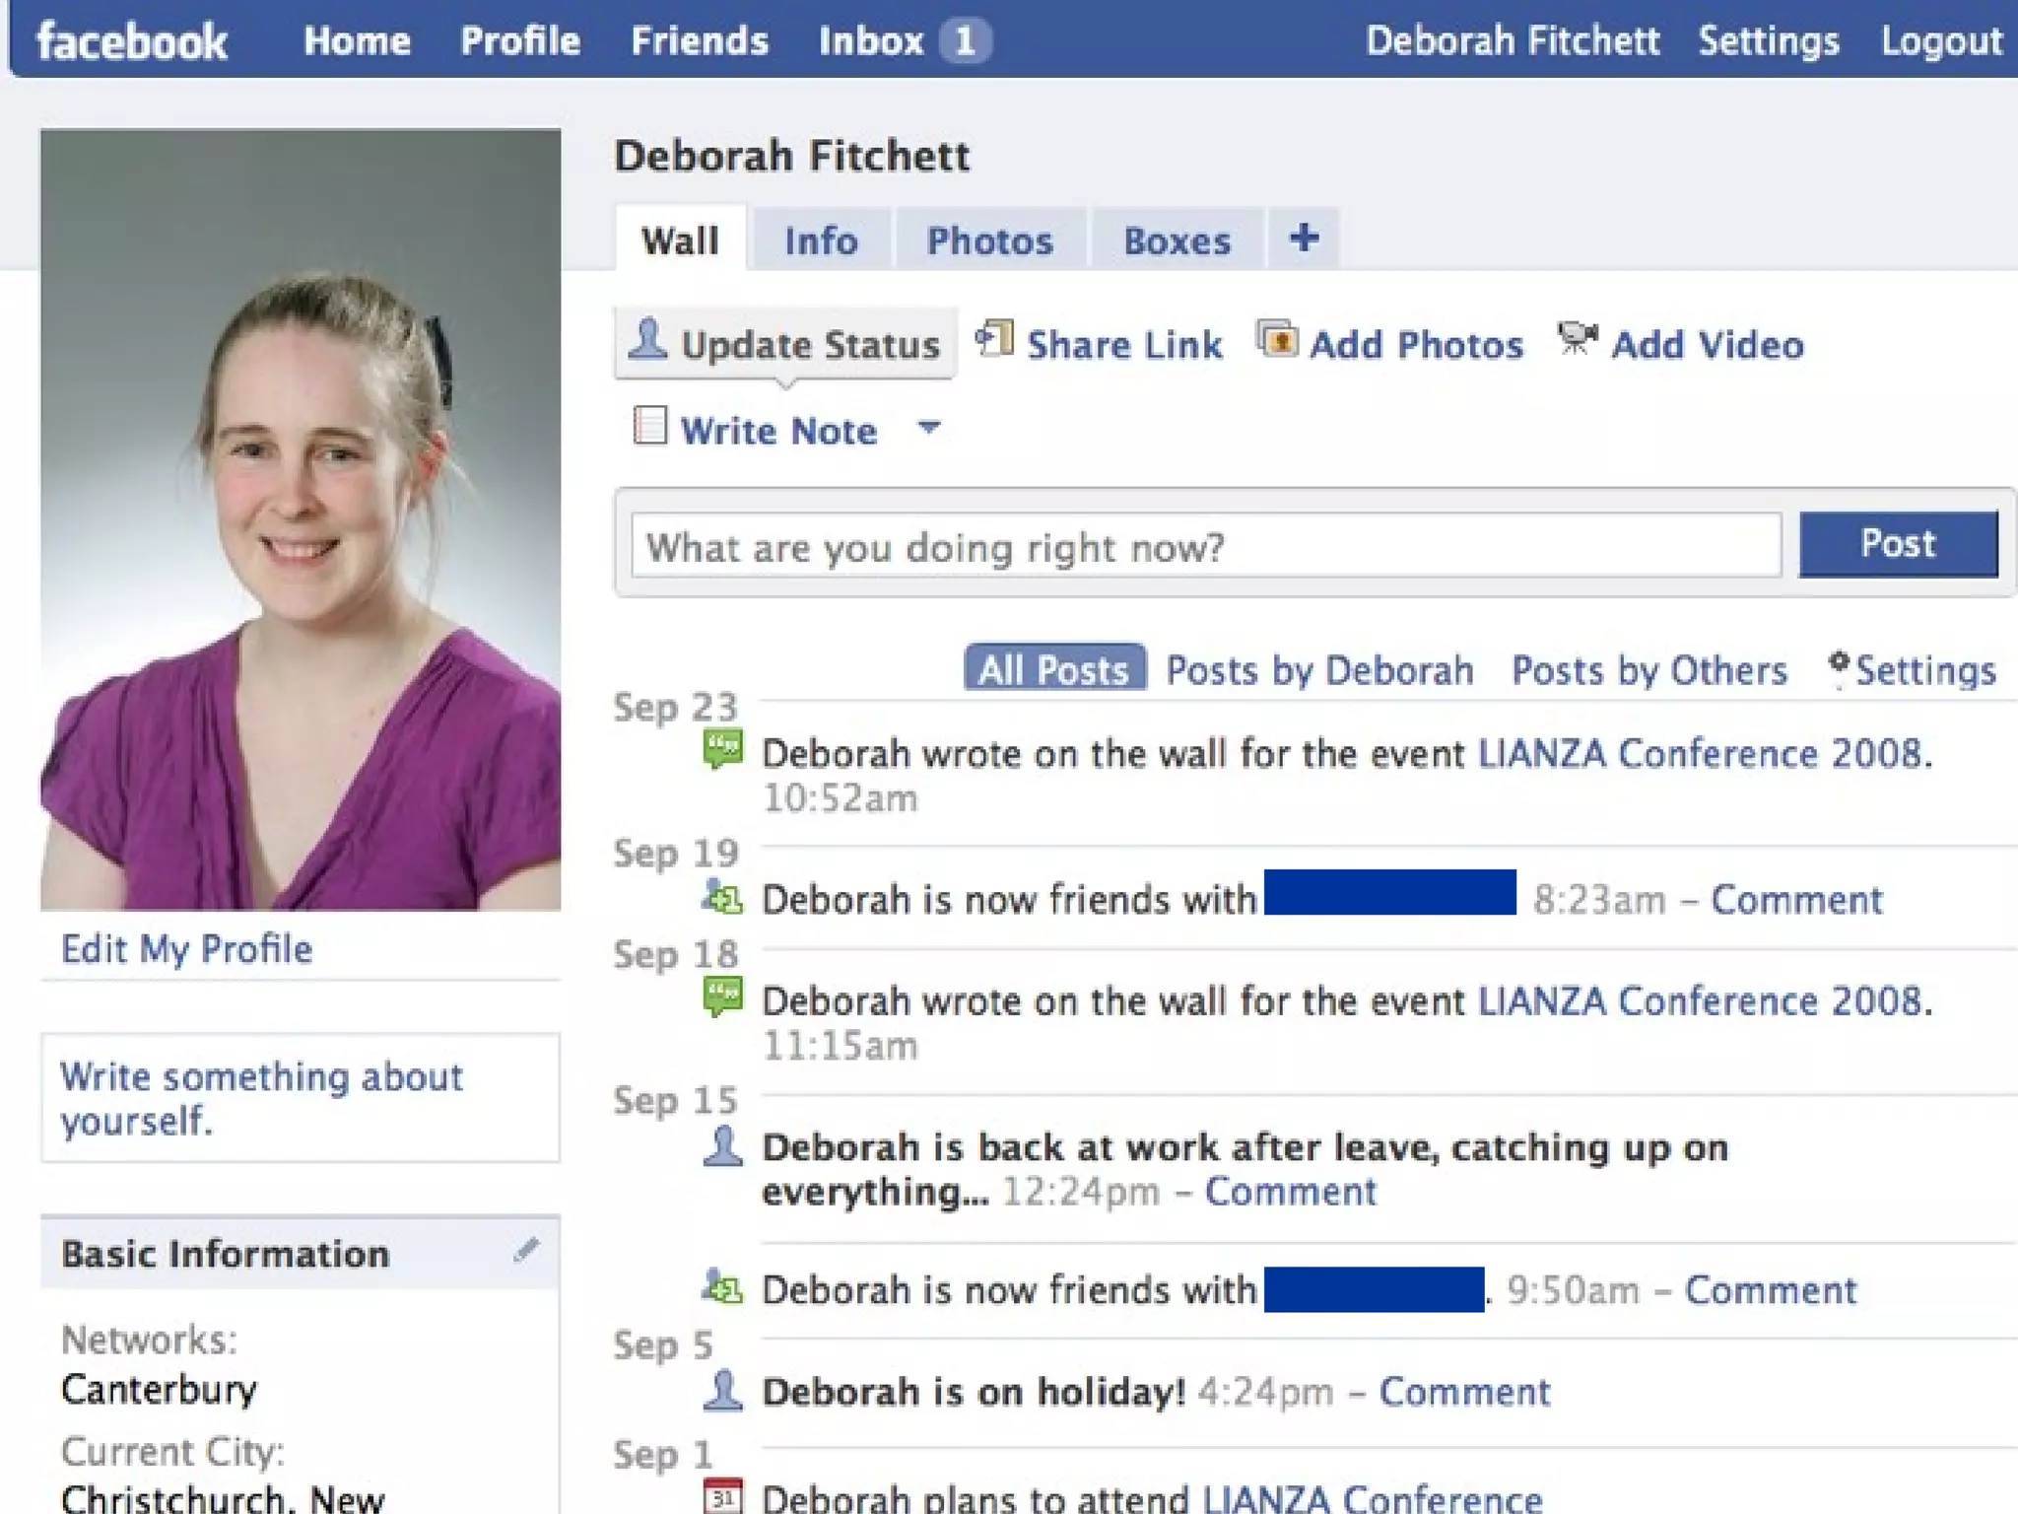
Task: Select the All Posts filter
Action: tap(1054, 669)
